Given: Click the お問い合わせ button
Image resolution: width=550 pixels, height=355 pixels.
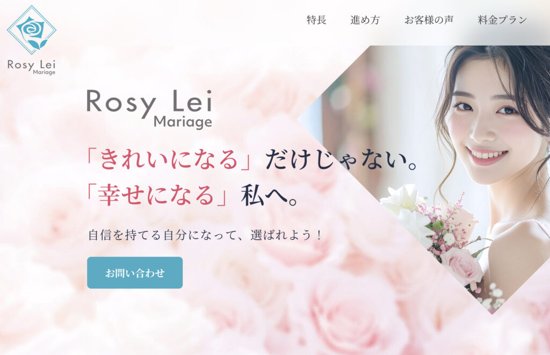Looking at the screenshot, I should click(135, 273).
